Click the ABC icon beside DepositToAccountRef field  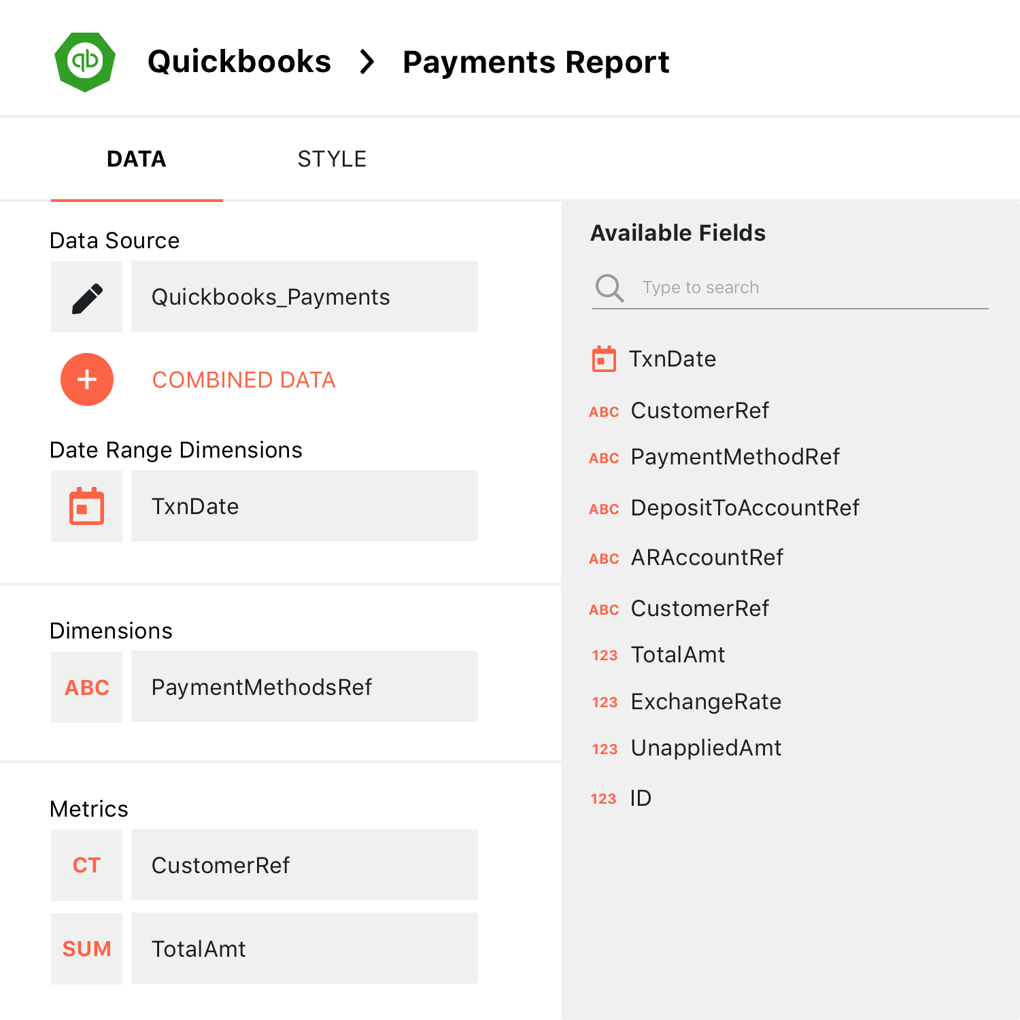coord(604,509)
